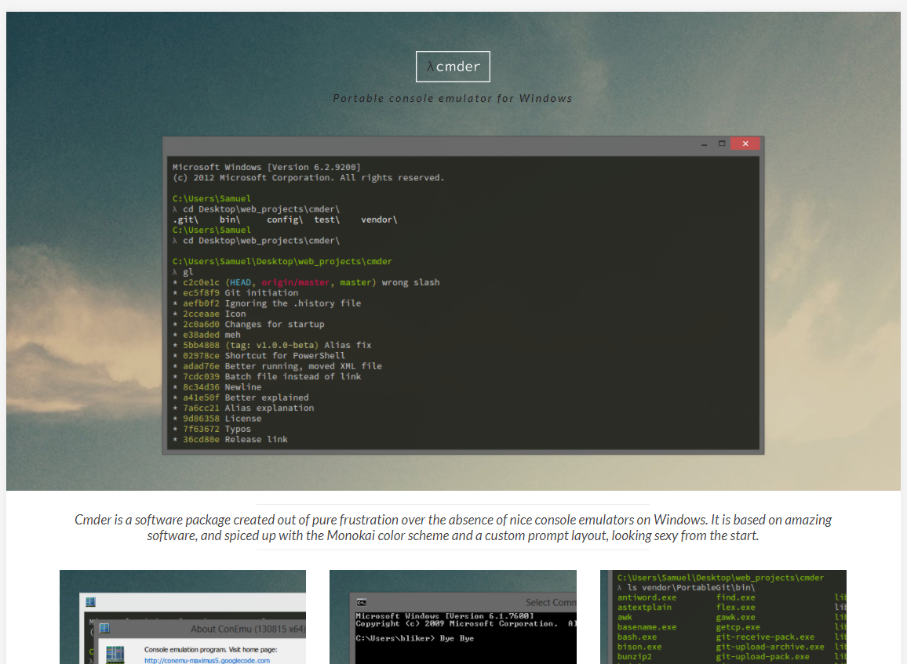
Task: Click the '8c34d36 Newline' row
Action: (x=217, y=387)
